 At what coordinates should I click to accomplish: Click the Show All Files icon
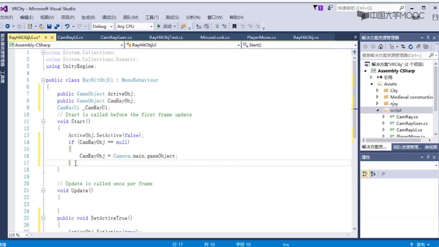(426, 47)
